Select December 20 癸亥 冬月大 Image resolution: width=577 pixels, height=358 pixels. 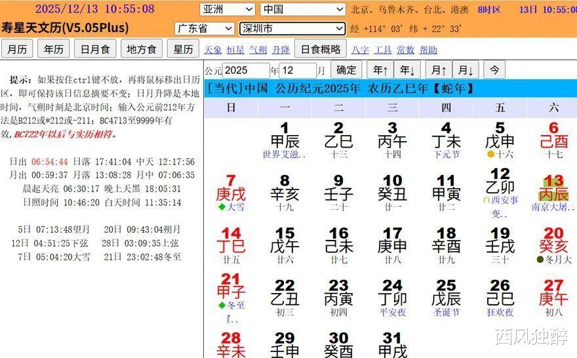tap(553, 245)
